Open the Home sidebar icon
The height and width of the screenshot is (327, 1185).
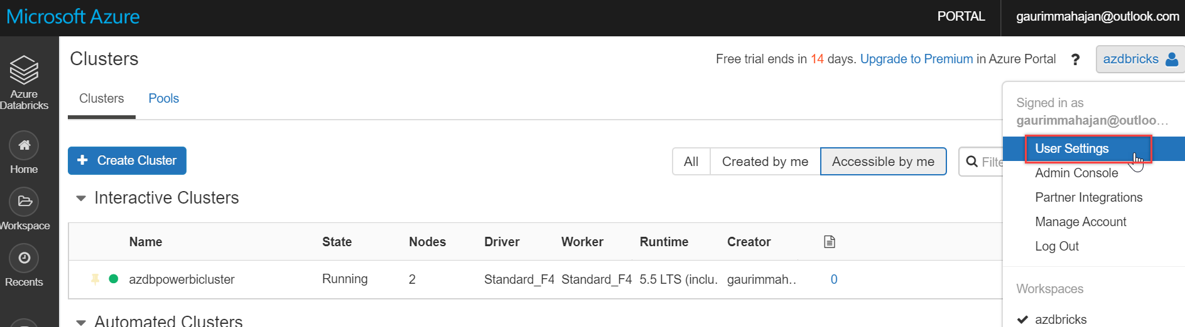pos(24,146)
